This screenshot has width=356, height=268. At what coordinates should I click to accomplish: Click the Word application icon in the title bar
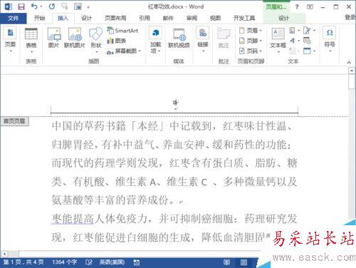9,6
